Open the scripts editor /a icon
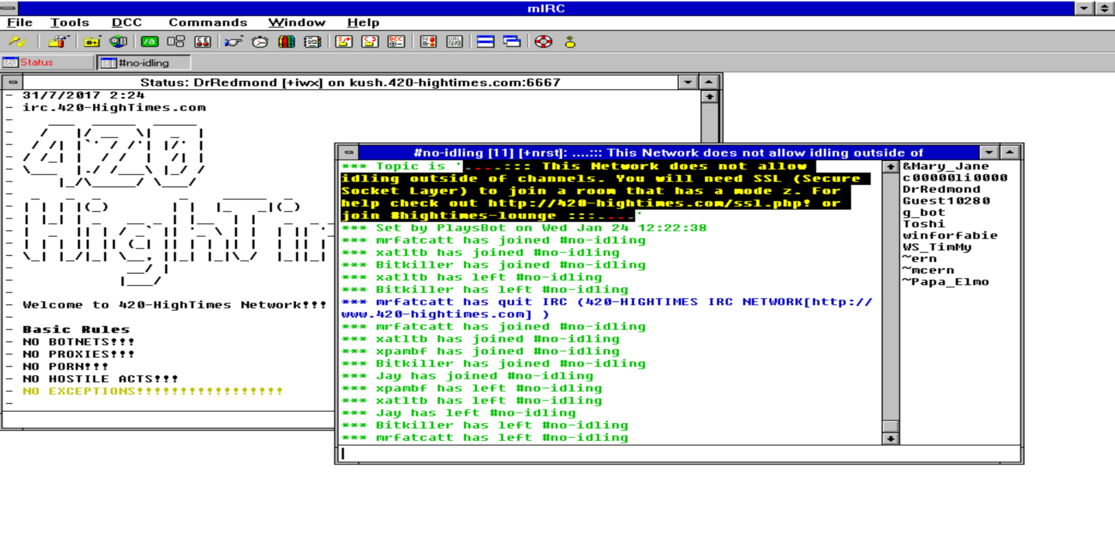Image resolution: width=1115 pixels, height=558 pixels. (150, 42)
